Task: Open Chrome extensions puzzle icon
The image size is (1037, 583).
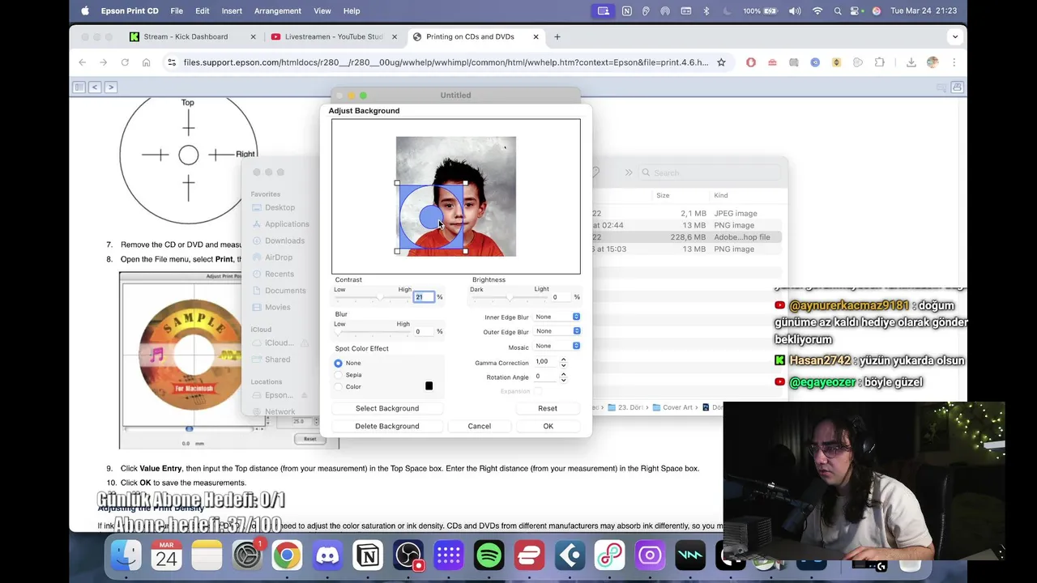Action: (879, 62)
